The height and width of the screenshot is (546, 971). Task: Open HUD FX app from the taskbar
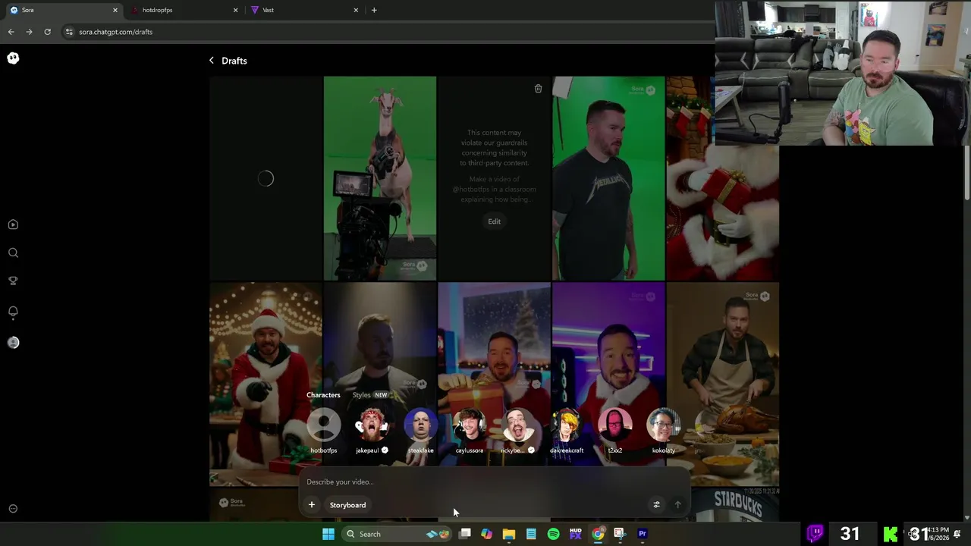coord(575,534)
